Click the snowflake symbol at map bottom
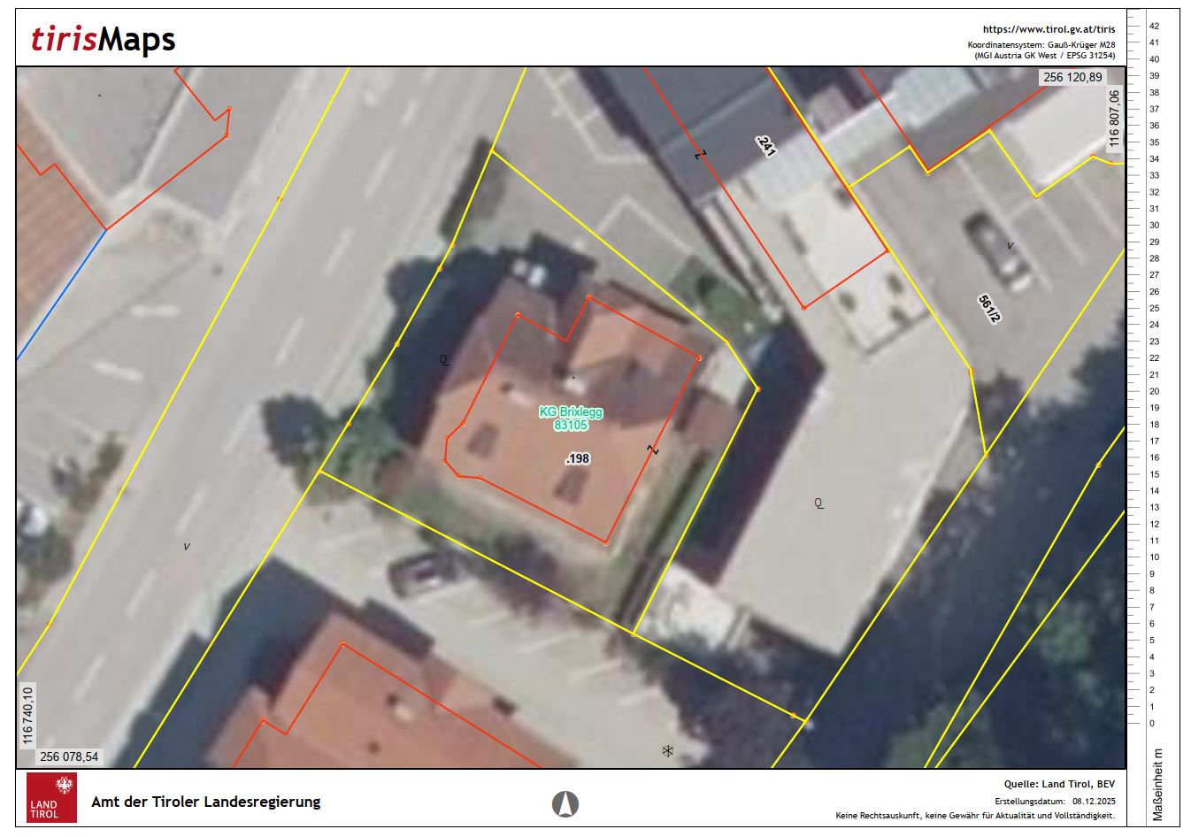 pyautogui.click(x=668, y=751)
